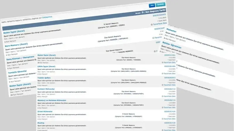Click the star icon for listing 00009326602
The width and height of the screenshot is (234, 131).
[152, 25]
